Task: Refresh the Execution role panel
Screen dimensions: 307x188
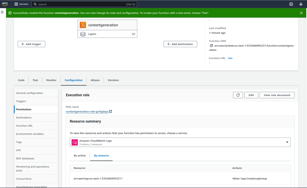Action: pyautogui.click(x=238, y=95)
